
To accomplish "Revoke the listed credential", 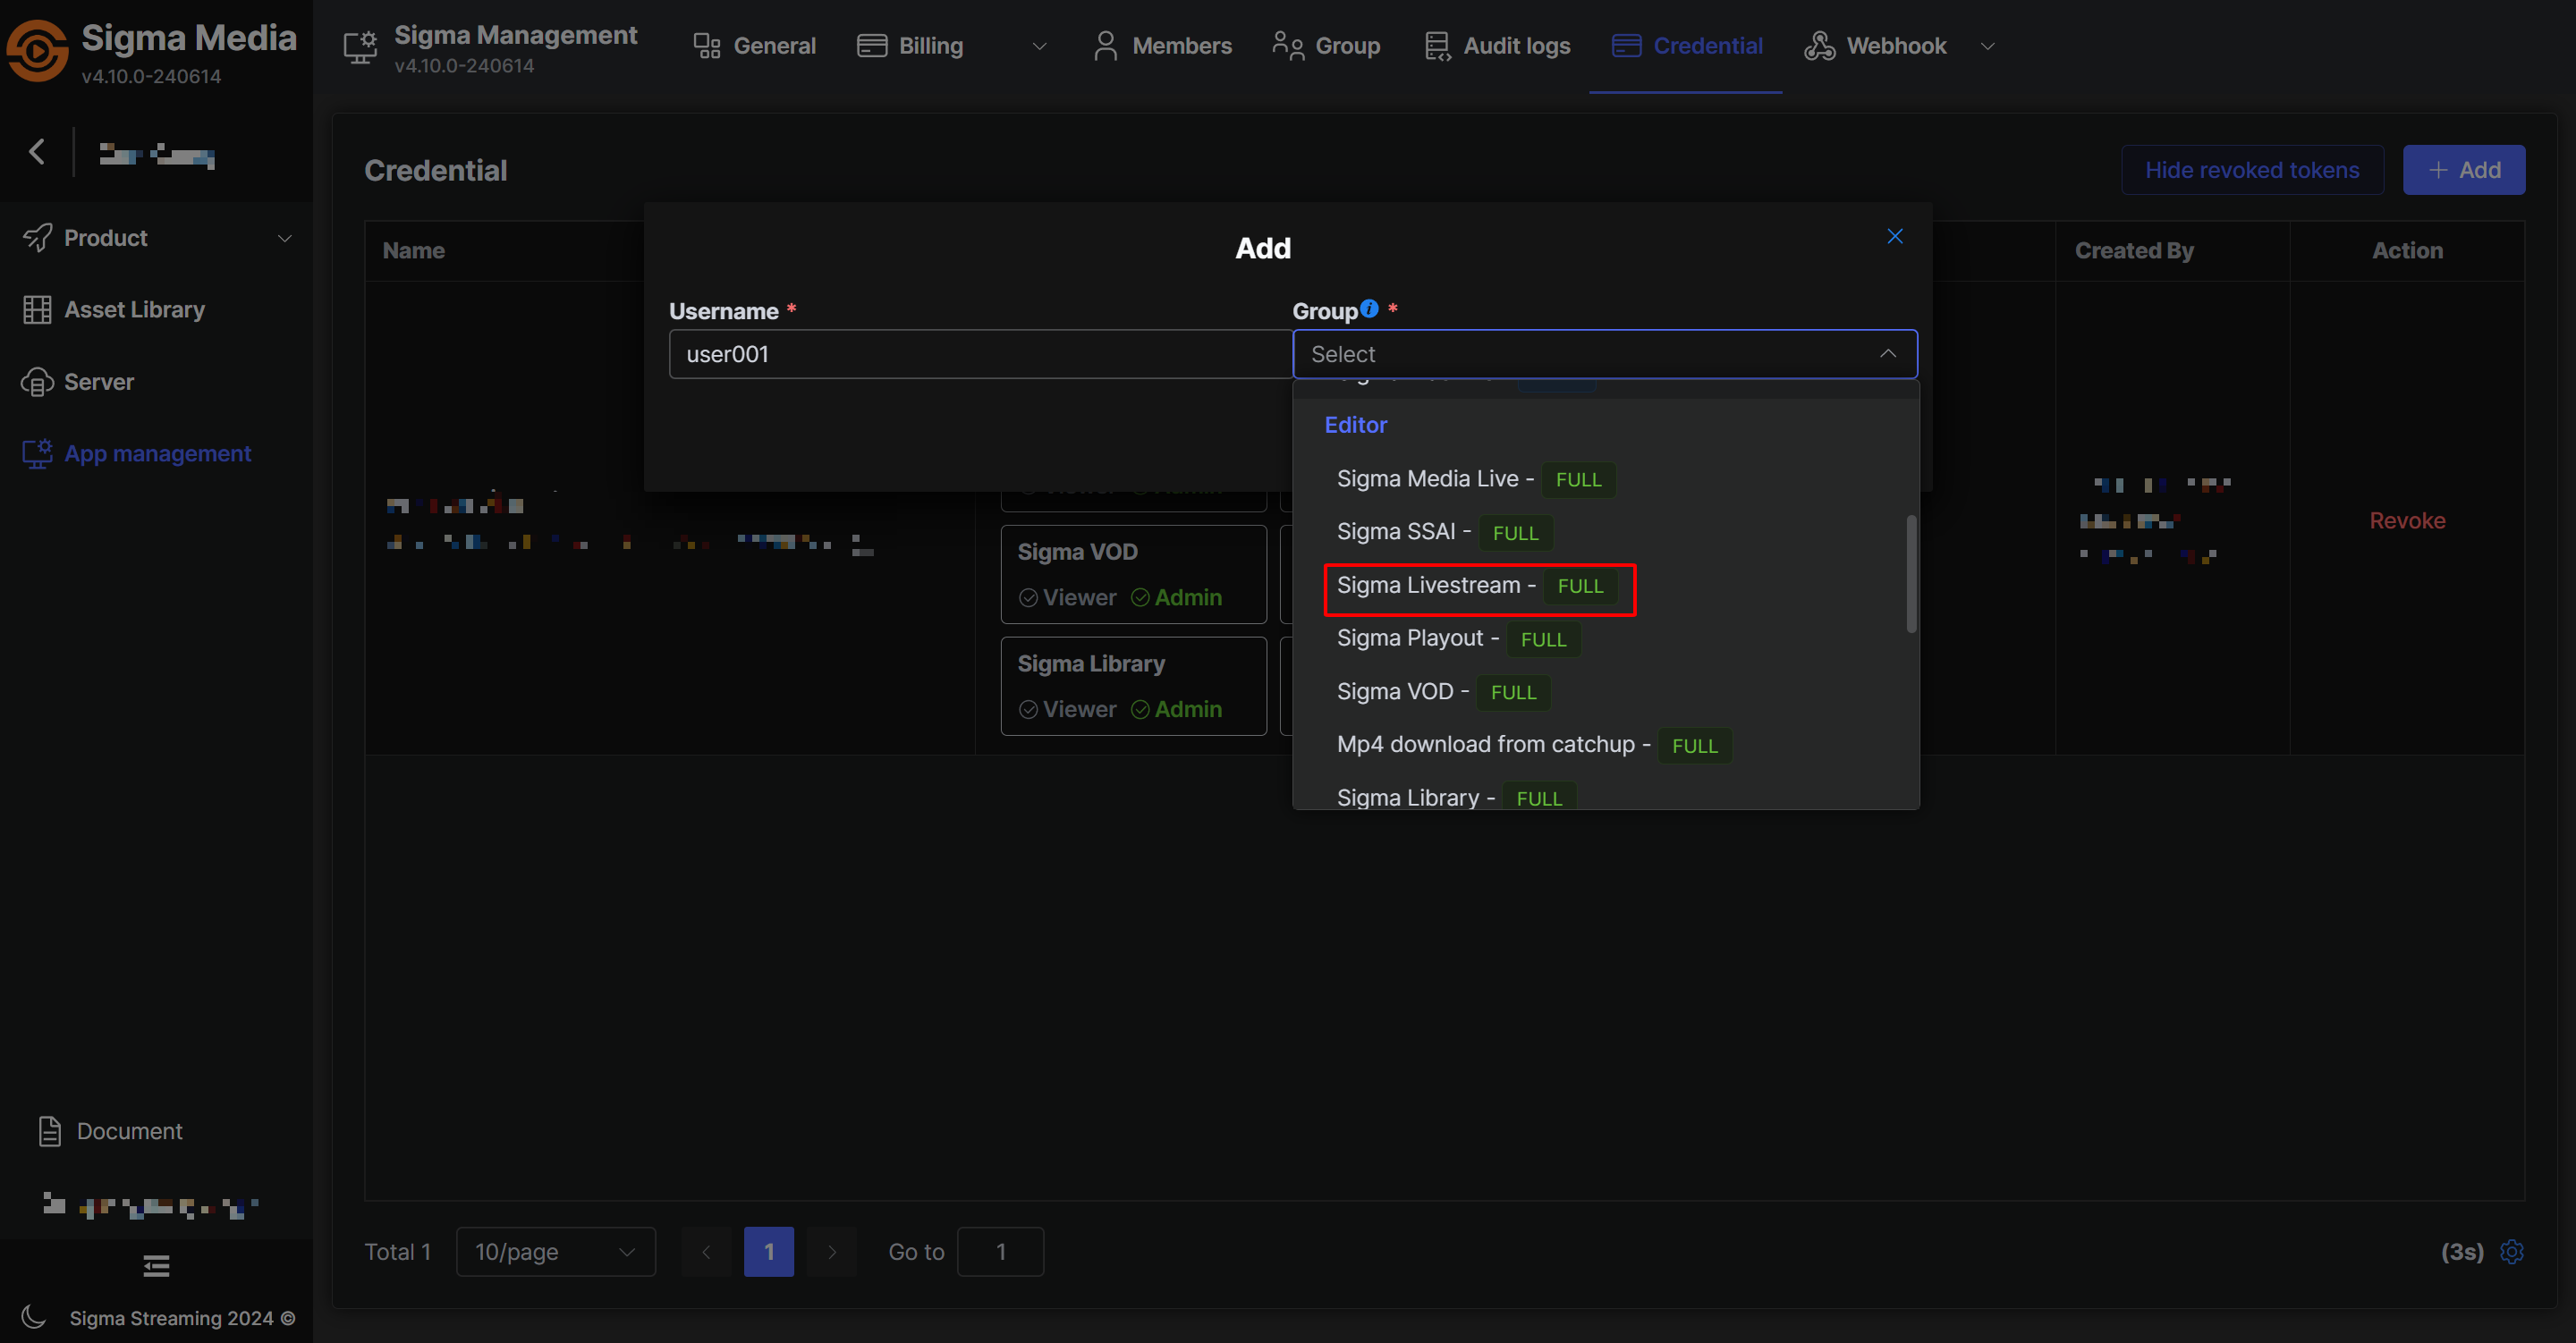I will (2406, 520).
